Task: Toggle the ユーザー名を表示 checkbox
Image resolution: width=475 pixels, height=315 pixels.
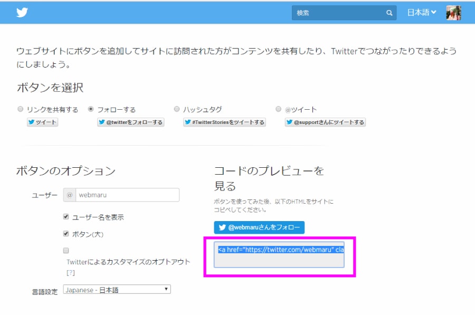Action: (66, 216)
